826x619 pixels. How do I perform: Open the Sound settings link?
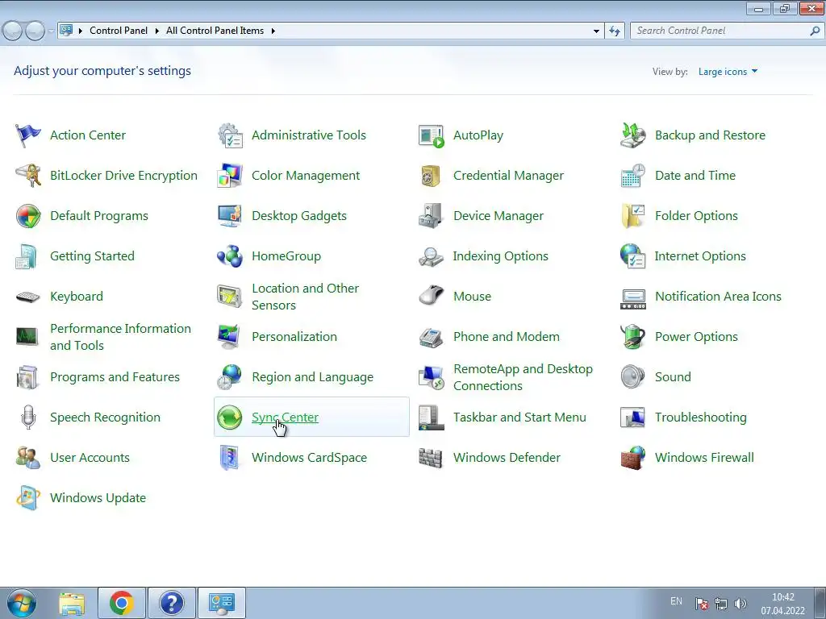pos(673,377)
